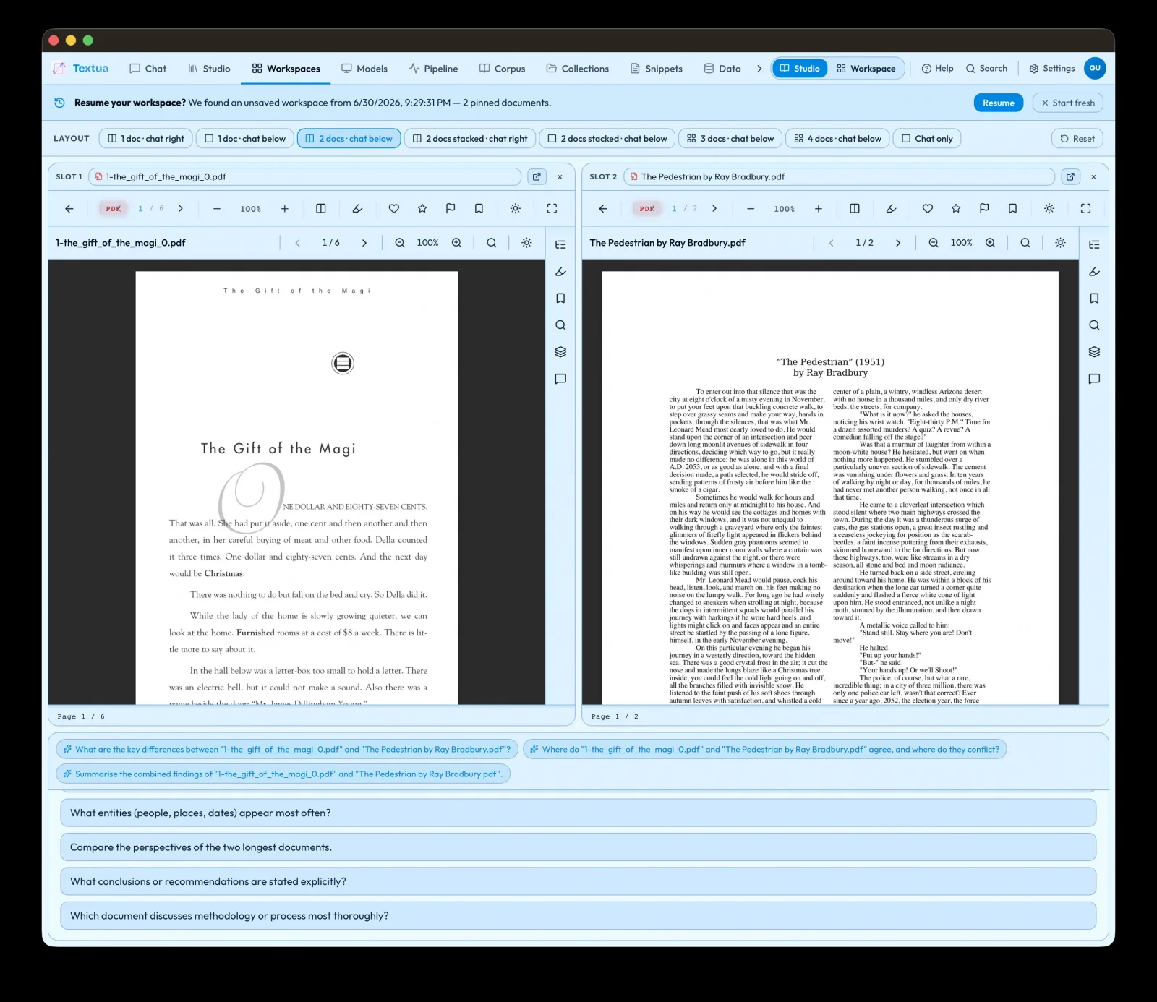Screen dimensions: 1157x1002
Task: Decrease zoom with minus in Slot 2 toolbar
Action: [x=751, y=209]
